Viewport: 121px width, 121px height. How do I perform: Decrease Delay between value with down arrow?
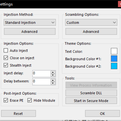(x=53, y=83)
